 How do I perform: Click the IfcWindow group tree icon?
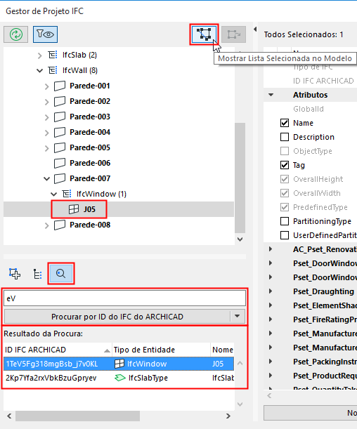pos(67,194)
